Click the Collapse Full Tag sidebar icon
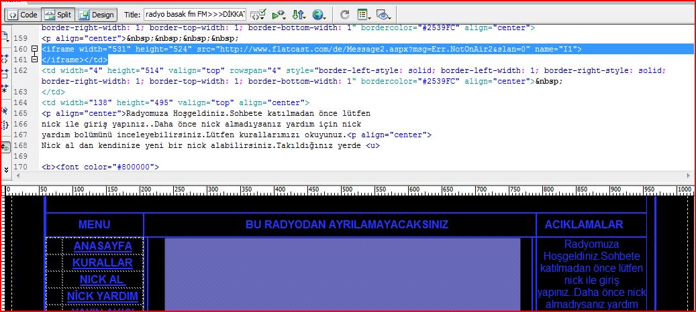This screenshot has width=696, height=312. pos(5,58)
